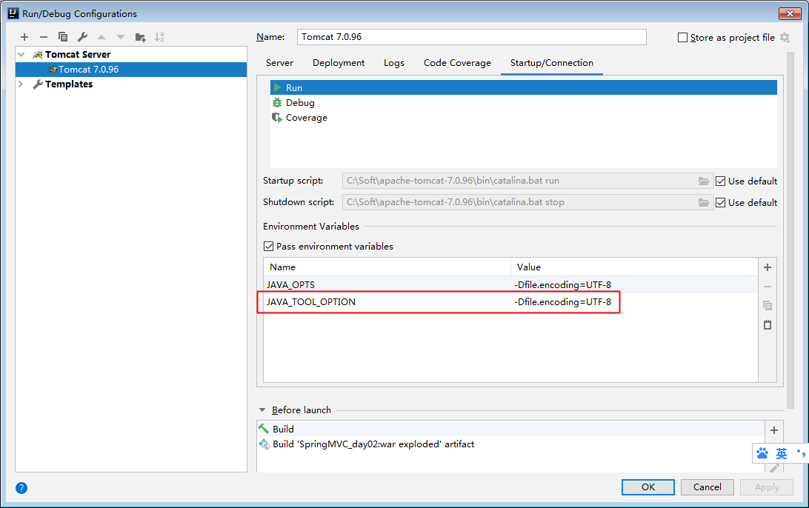809x508 pixels.
Task: Open help question mark icon
Action: 21,488
